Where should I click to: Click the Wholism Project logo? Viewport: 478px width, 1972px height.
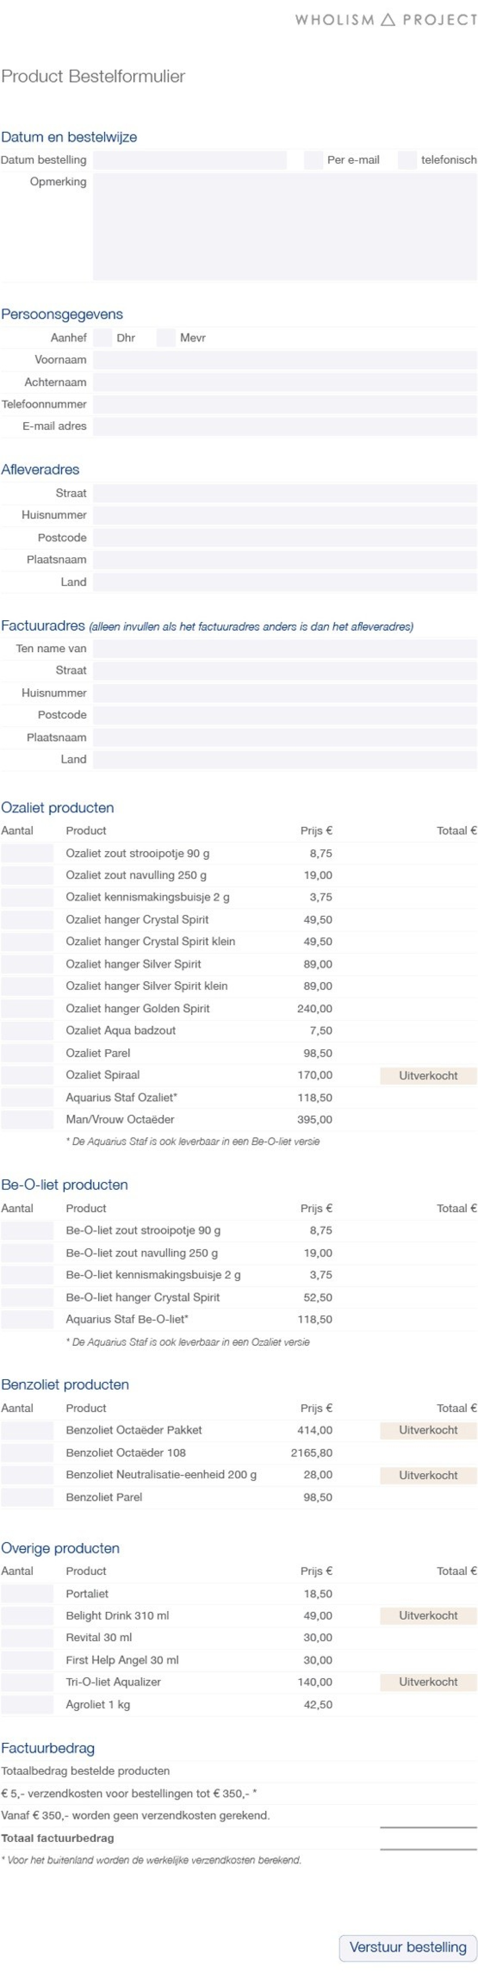pyautogui.click(x=385, y=20)
